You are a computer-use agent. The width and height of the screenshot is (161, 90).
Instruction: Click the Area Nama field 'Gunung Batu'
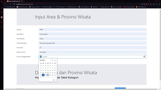(93, 34)
